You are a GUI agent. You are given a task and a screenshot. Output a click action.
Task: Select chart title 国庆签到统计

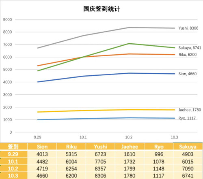(101, 9)
